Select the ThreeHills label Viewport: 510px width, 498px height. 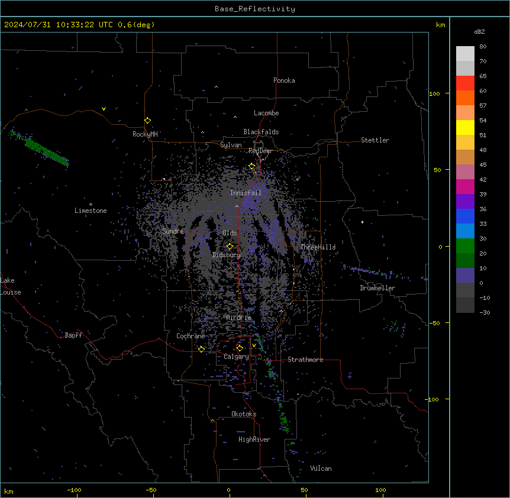coord(318,247)
